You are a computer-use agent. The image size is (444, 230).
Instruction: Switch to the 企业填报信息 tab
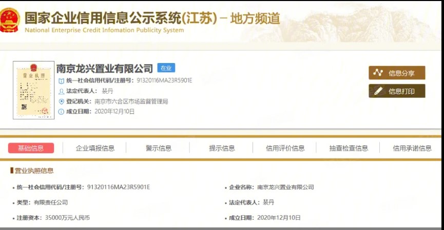pyautogui.click(x=95, y=148)
